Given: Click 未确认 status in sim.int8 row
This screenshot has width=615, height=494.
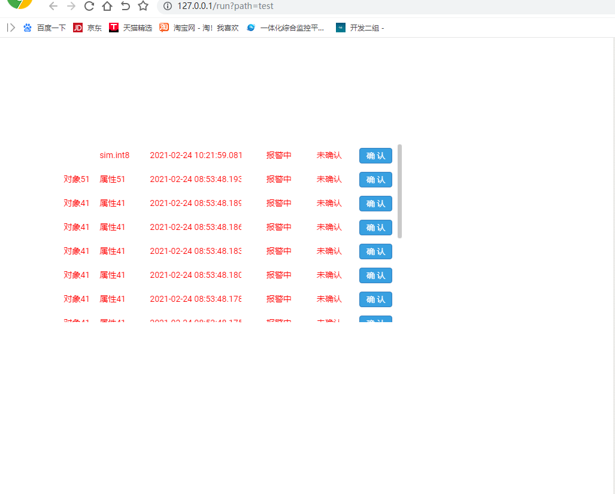Looking at the screenshot, I should (329, 155).
